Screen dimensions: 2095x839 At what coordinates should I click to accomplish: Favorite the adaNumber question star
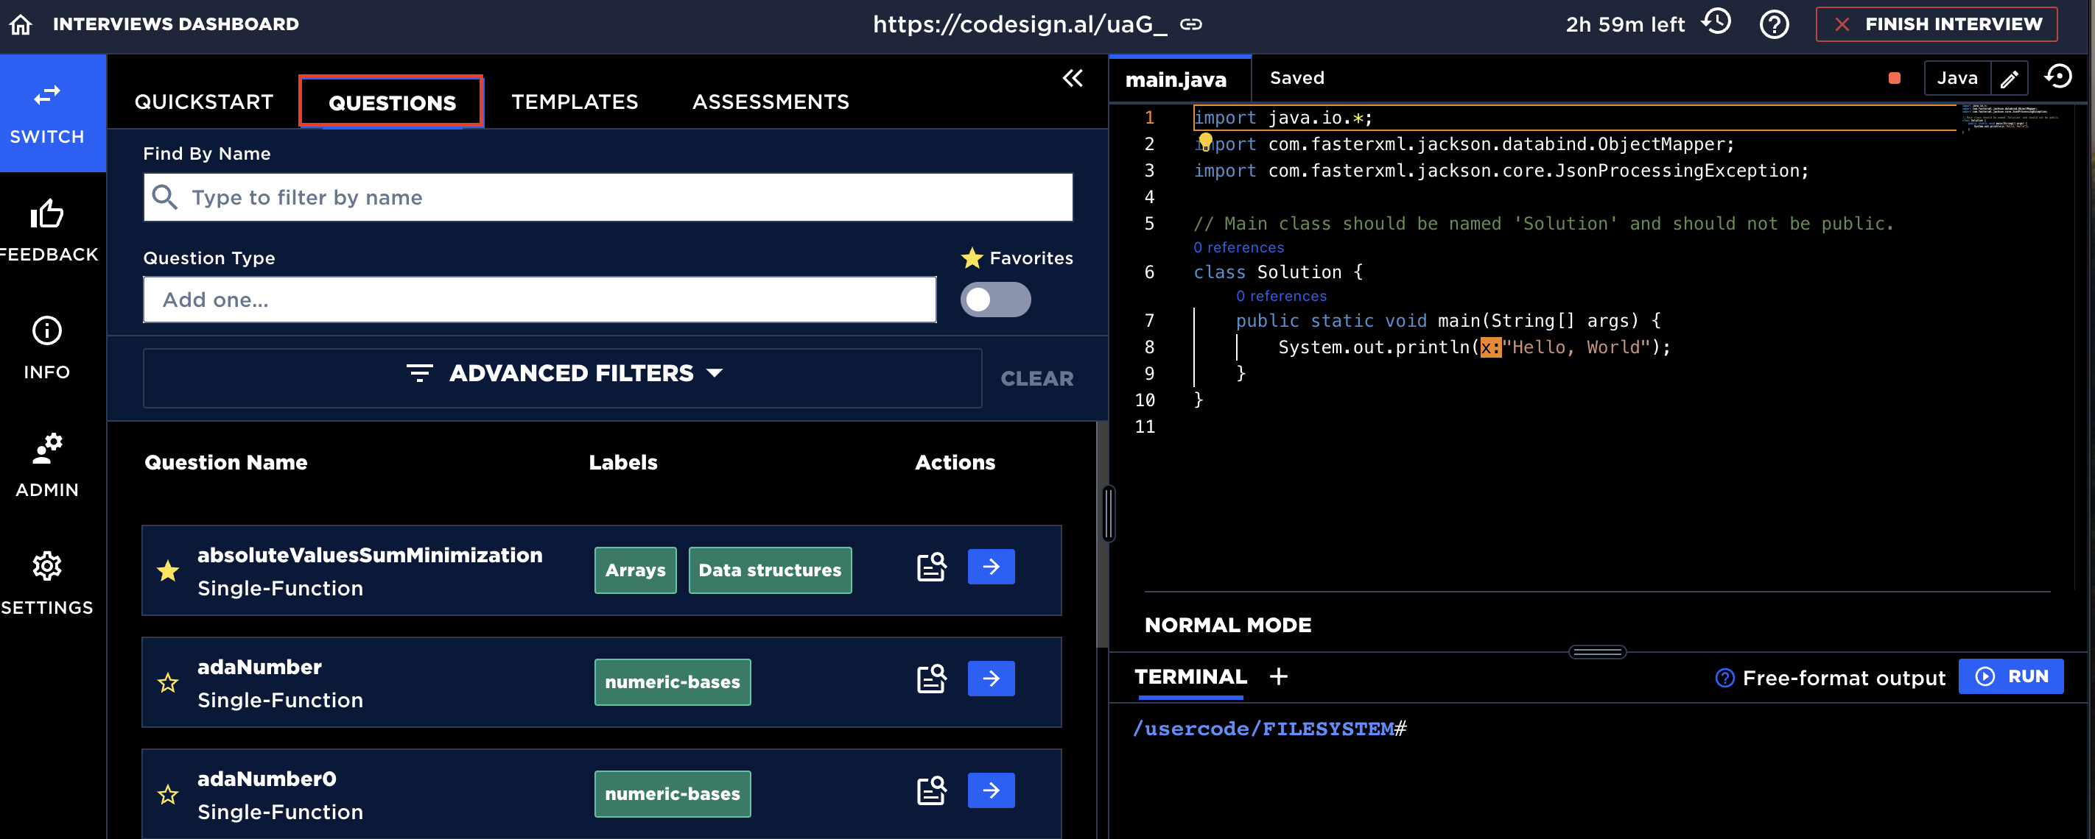[169, 683]
